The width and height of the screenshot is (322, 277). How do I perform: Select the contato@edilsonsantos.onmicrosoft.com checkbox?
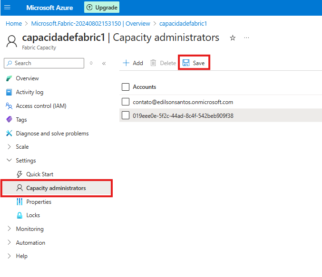126,102
